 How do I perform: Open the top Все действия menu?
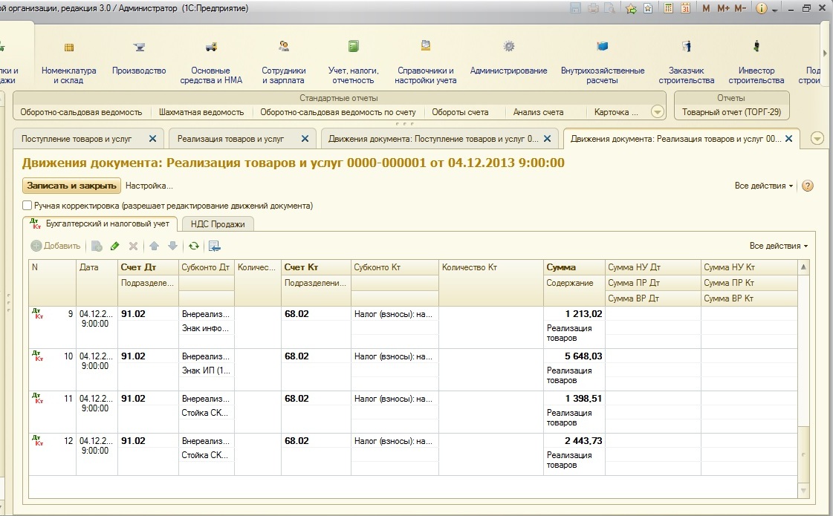point(763,186)
